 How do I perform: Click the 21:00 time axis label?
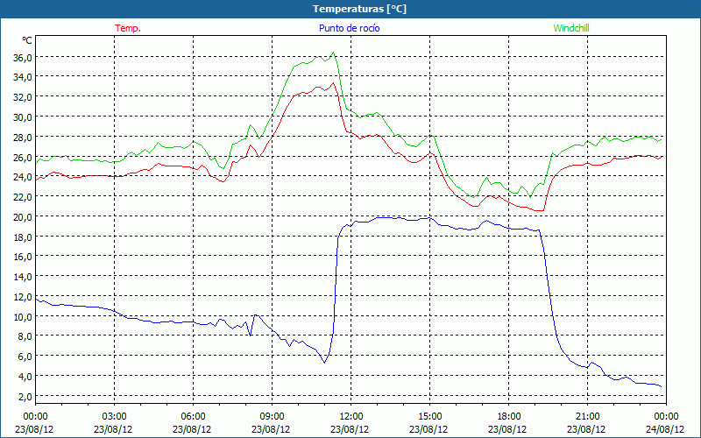click(x=587, y=416)
